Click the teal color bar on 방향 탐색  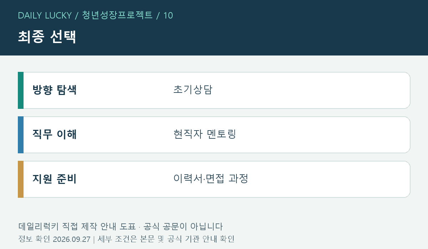coord(21,90)
